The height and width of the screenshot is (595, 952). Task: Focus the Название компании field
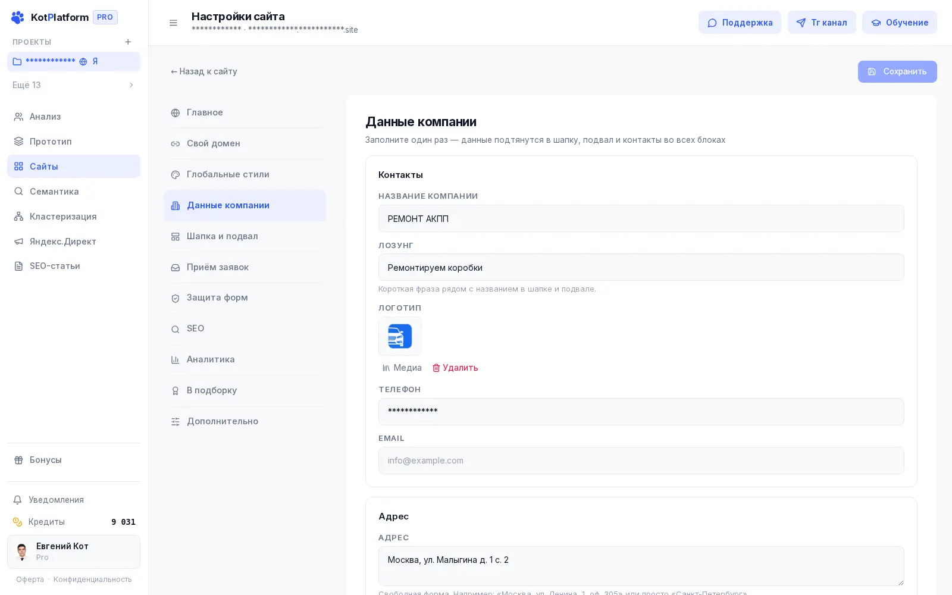pyautogui.click(x=641, y=219)
